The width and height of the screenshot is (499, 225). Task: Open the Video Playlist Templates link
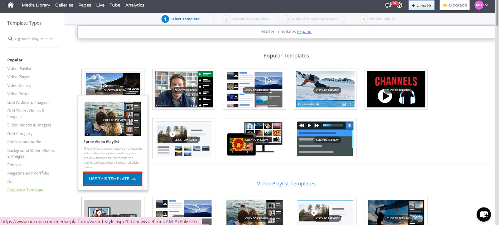pos(286,184)
